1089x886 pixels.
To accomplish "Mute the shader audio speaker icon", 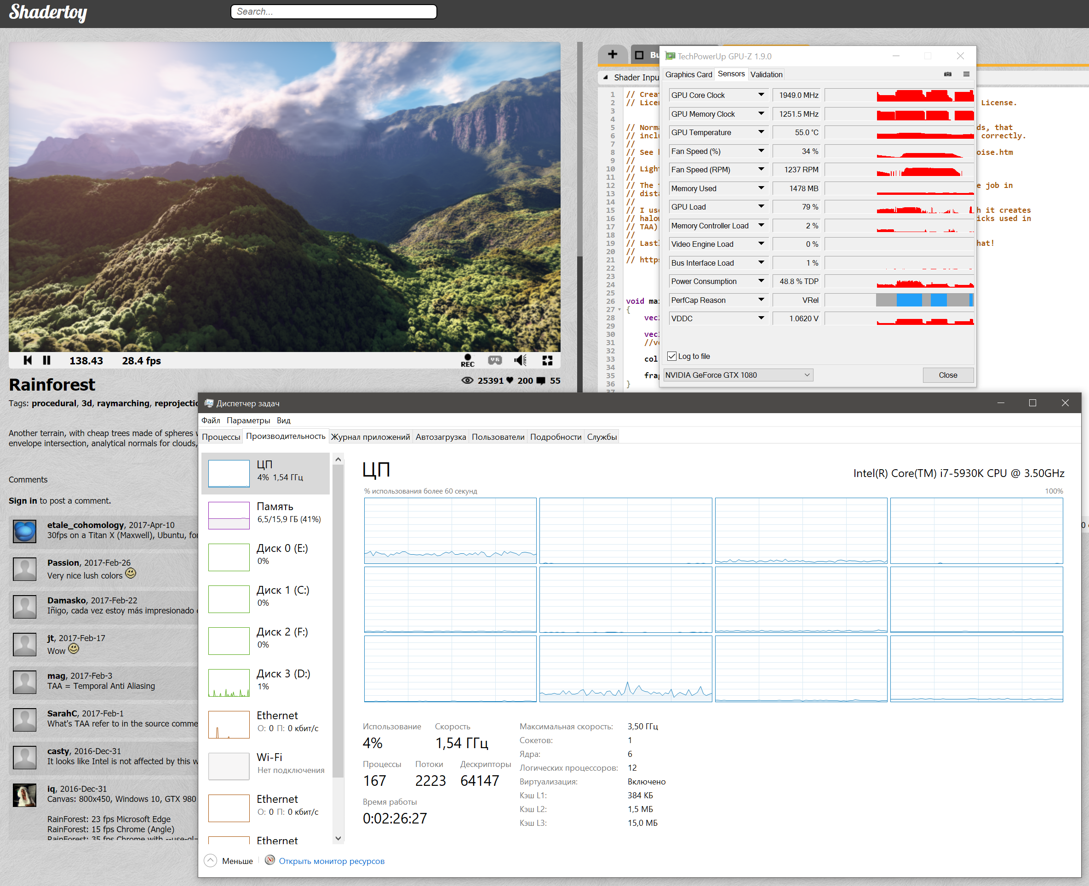I will [x=520, y=360].
